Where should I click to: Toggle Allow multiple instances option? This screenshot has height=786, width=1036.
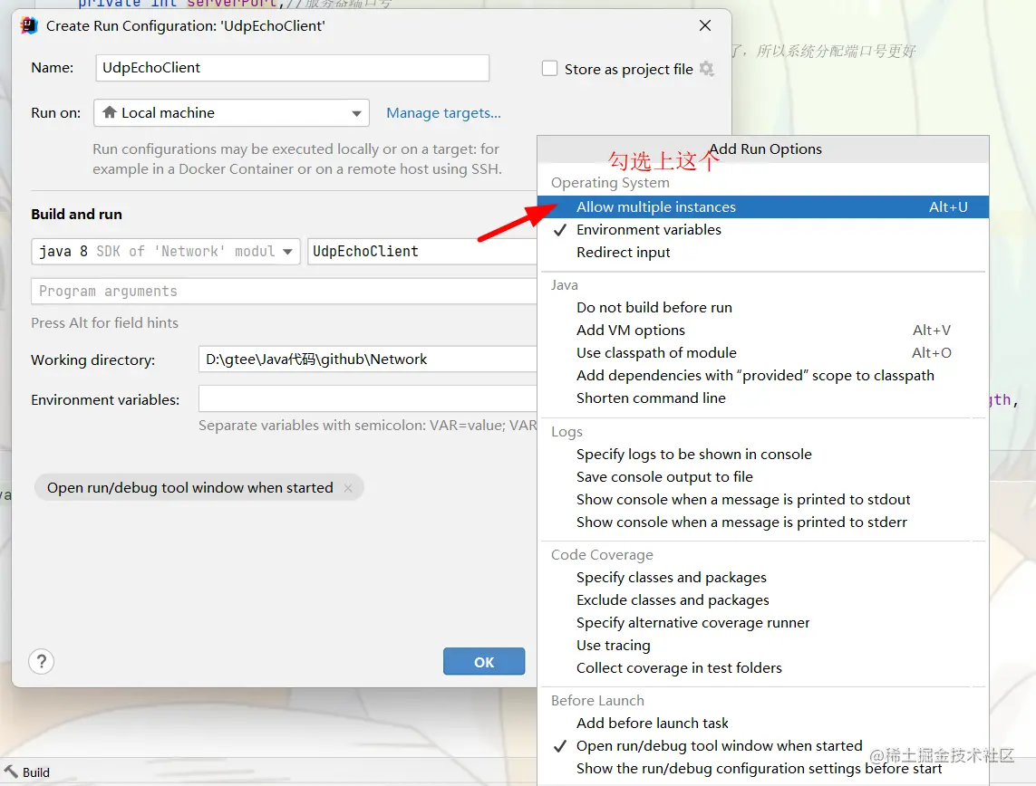pyautogui.click(x=762, y=206)
